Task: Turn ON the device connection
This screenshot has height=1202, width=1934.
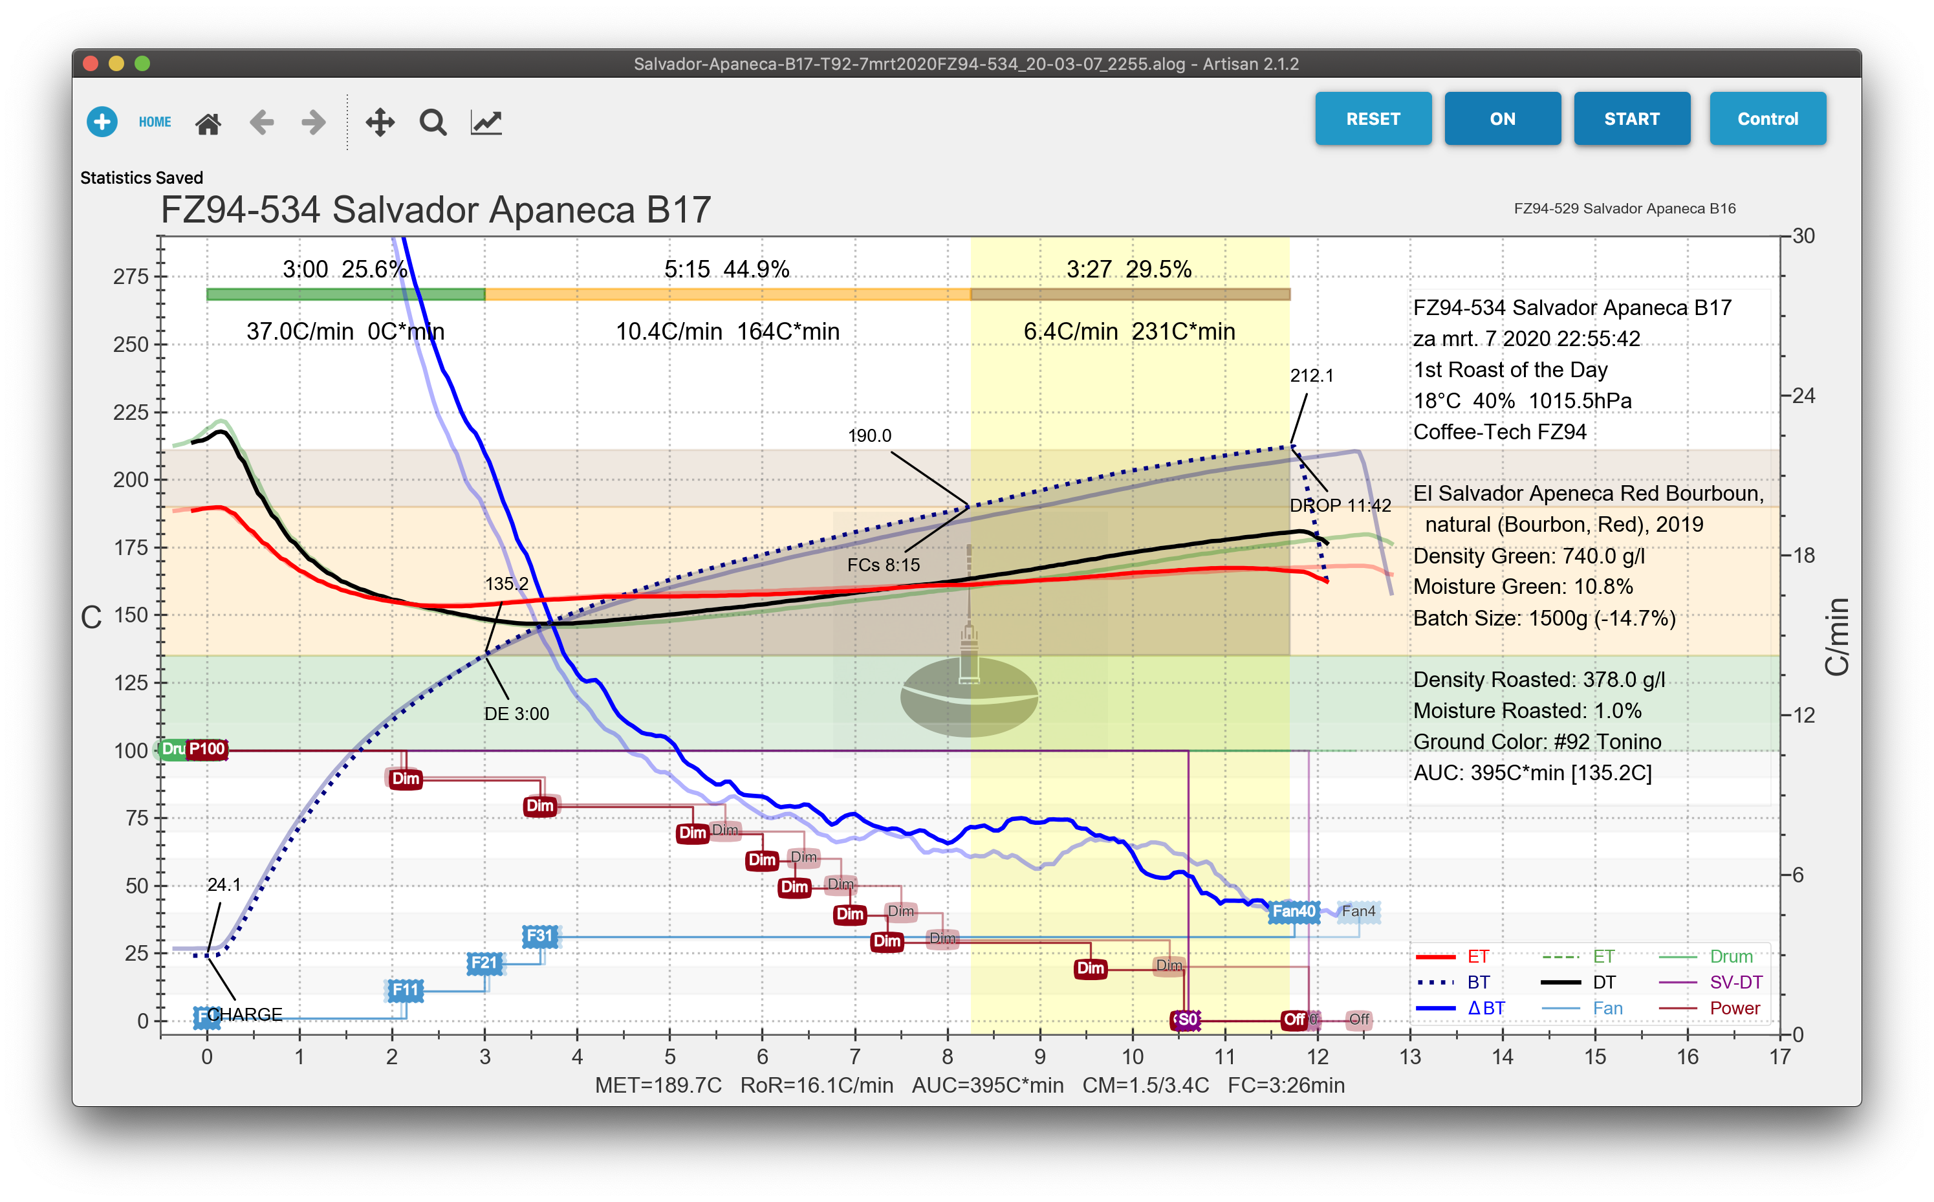Action: click(x=1502, y=118)
